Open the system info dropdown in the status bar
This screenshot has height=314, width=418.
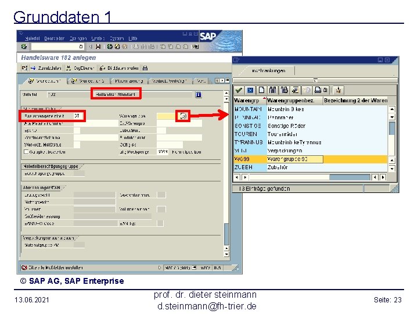pyautogui.click(x=194, y=267)
